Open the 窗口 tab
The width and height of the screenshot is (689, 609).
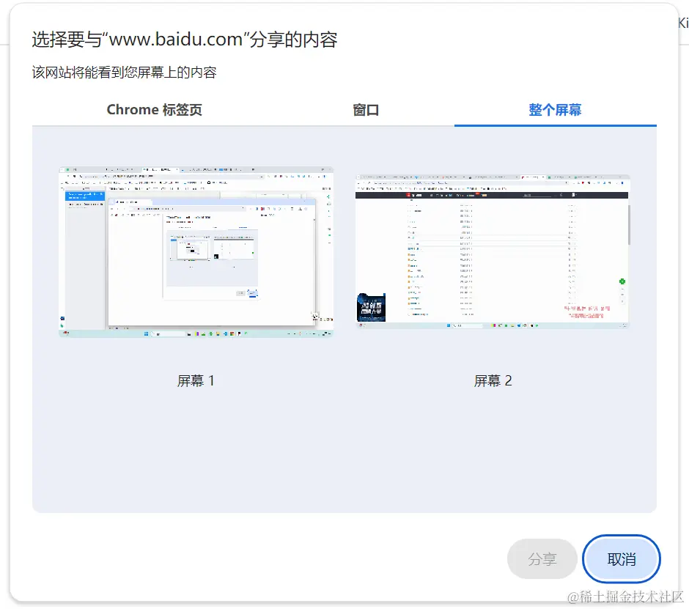(366, 109)
